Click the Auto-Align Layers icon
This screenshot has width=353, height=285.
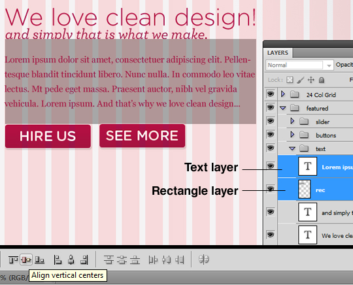click(x=204, y=260)
